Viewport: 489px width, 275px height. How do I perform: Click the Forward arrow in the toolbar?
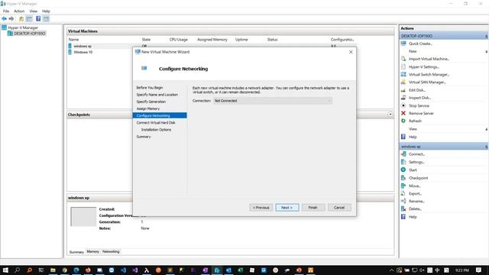click(x=11, y=18)
